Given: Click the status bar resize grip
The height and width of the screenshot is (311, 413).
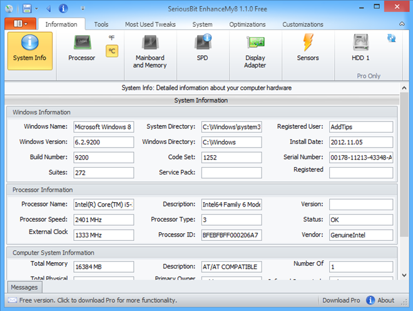Looking at the screenshot, I should click(x=404, y=302).
